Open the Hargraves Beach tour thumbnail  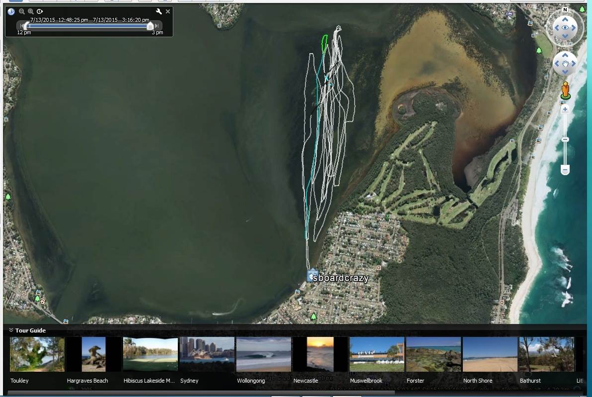click(x=94, y=355)
